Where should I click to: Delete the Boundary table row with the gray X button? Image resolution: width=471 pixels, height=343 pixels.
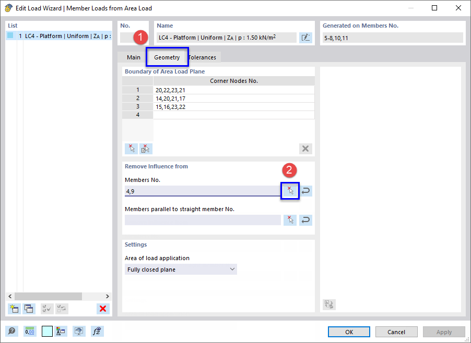pos(305,149)
